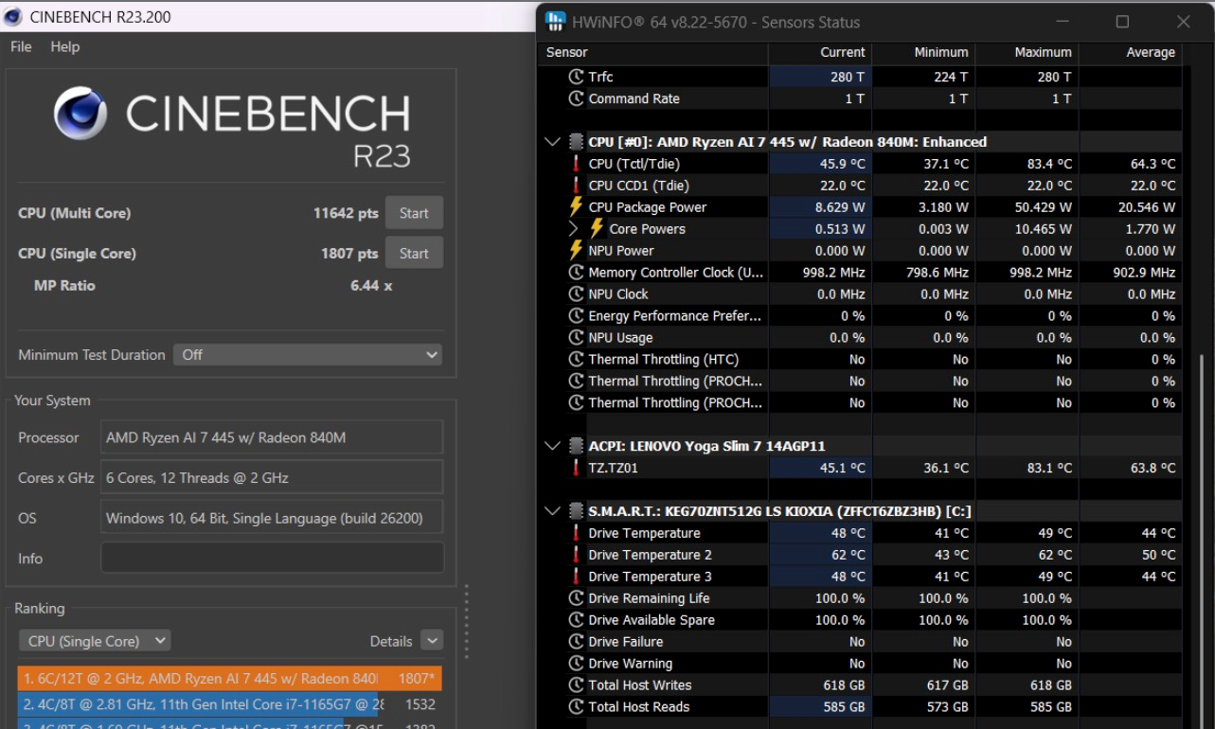Click the Cinebench R23 logo sphere

click(80, 113)
